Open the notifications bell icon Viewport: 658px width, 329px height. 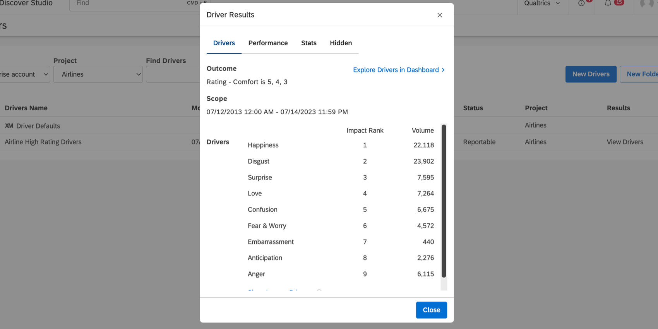pyautogui.click(x=608, y=3)
